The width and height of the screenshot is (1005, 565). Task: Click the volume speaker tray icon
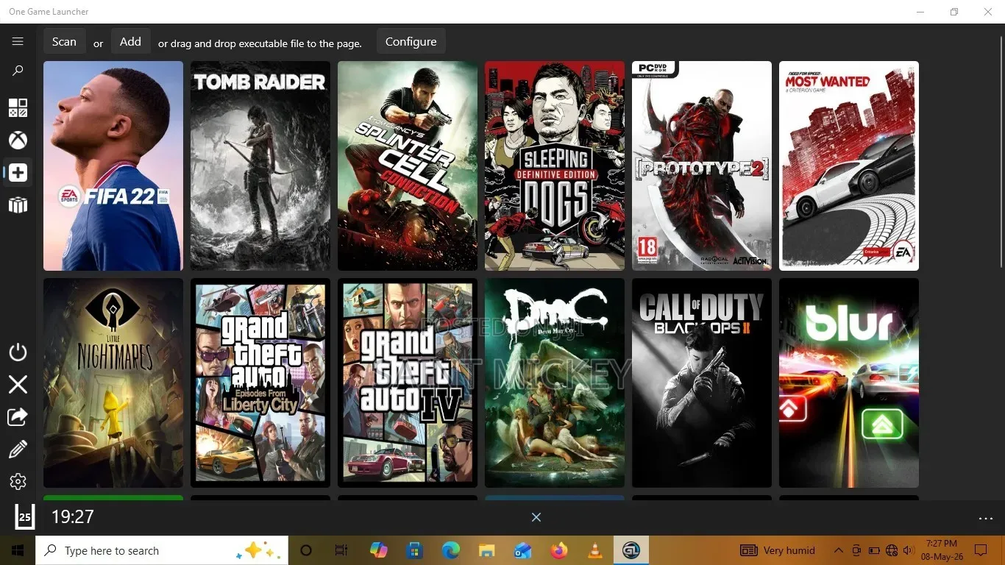tap(908, 550)
